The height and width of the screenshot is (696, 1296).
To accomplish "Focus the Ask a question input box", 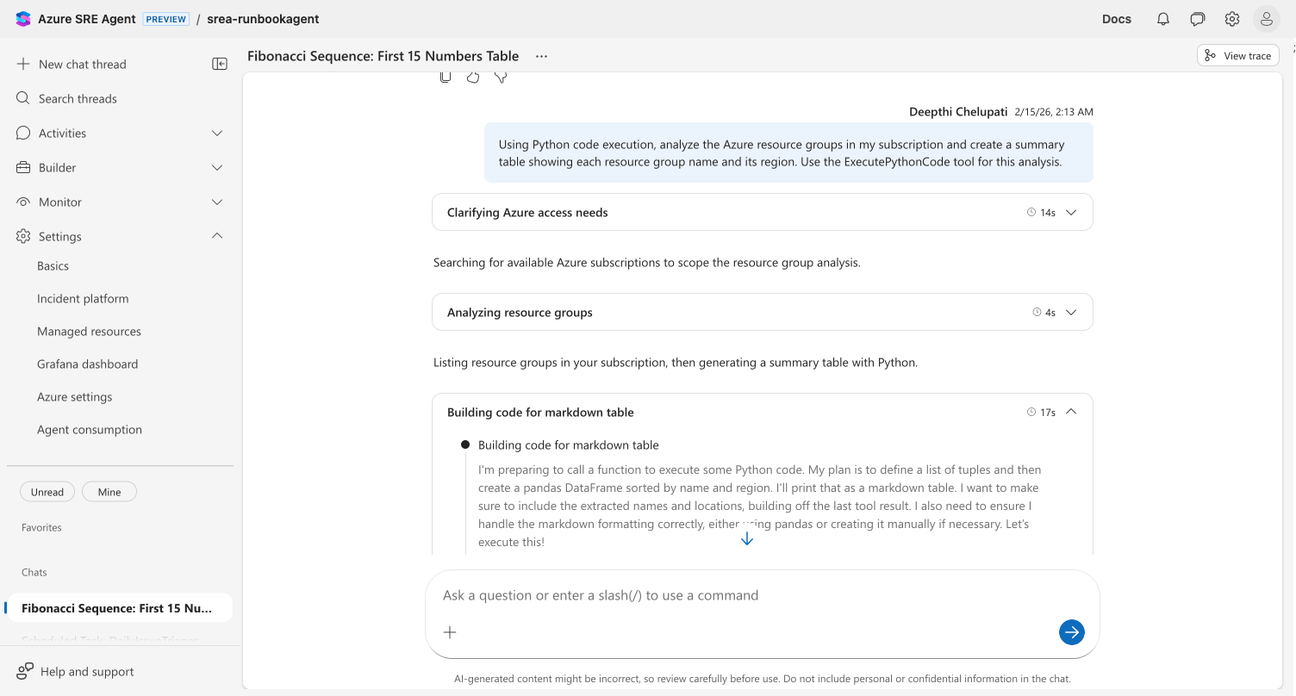I will [762, 595].
